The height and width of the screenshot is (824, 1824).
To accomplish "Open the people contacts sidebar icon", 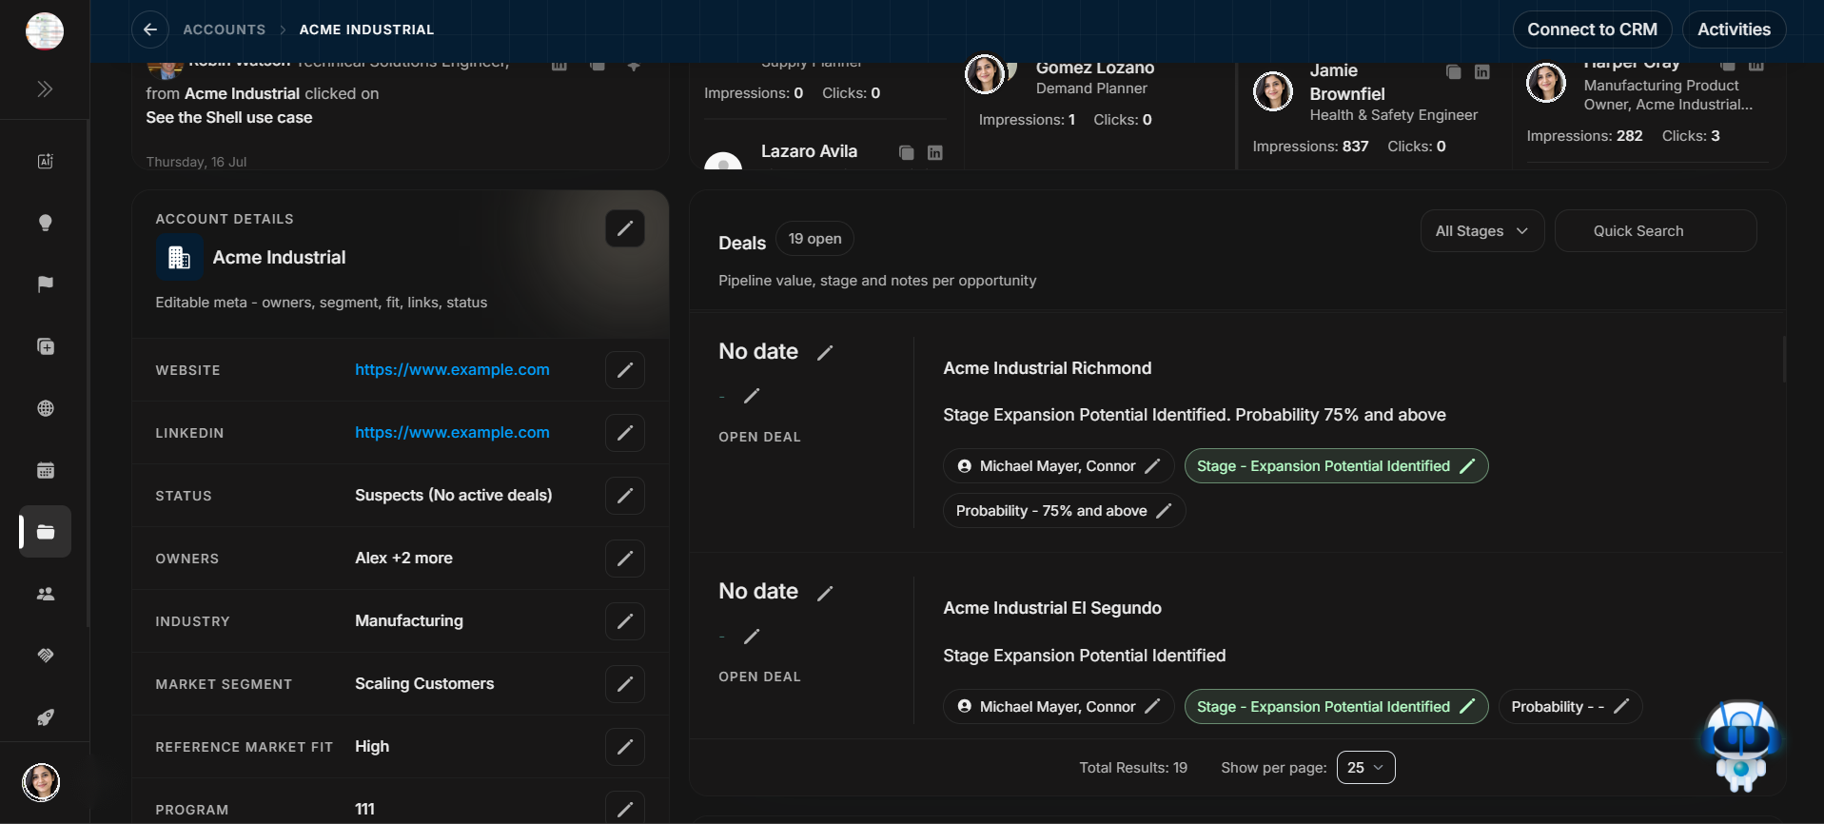I will tap(45, 594).
